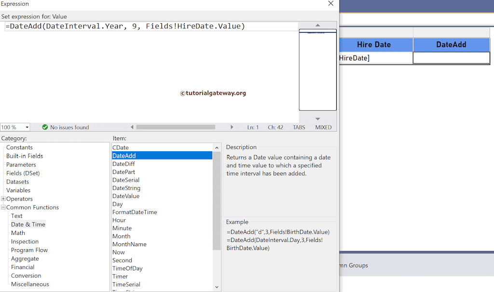Select the Math category
Viewport: 494px width, 292px height.
pyautogui.click(x=18, y=233)
